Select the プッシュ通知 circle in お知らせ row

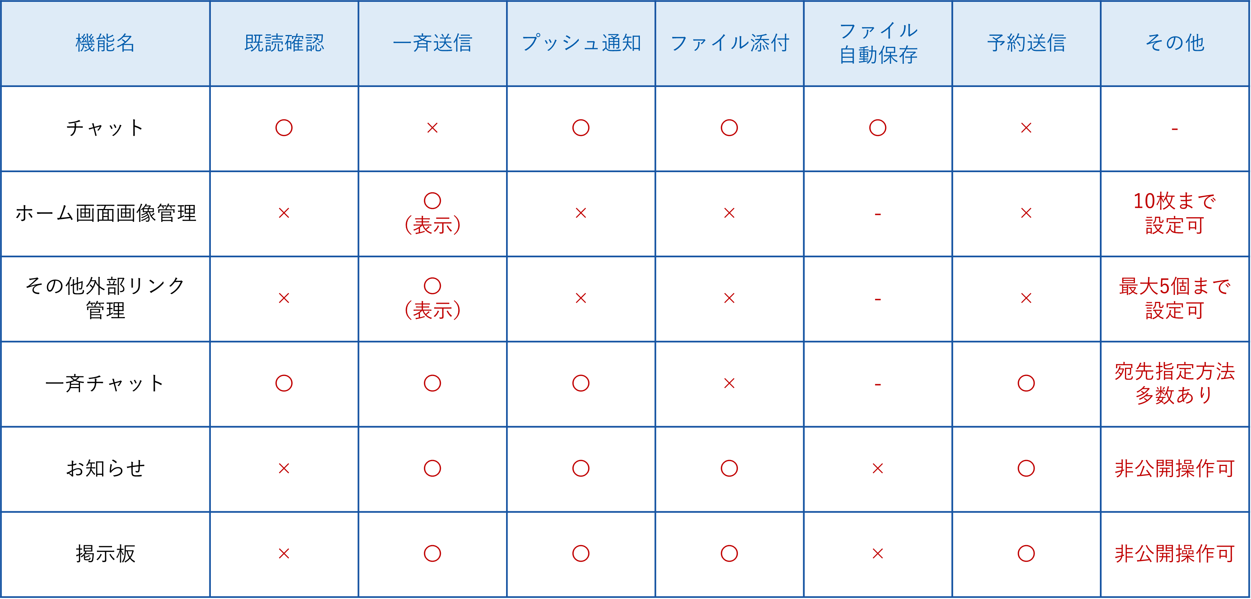tap(581, 468)
